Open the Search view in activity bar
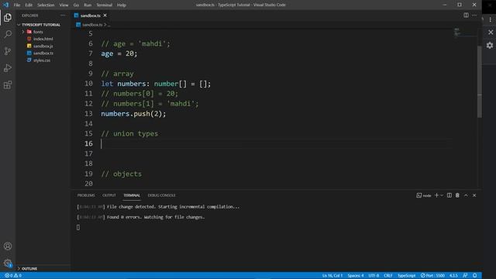 click(x=8, y=34)
